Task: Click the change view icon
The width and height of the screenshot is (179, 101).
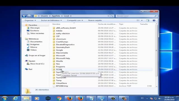Action: 138,20
